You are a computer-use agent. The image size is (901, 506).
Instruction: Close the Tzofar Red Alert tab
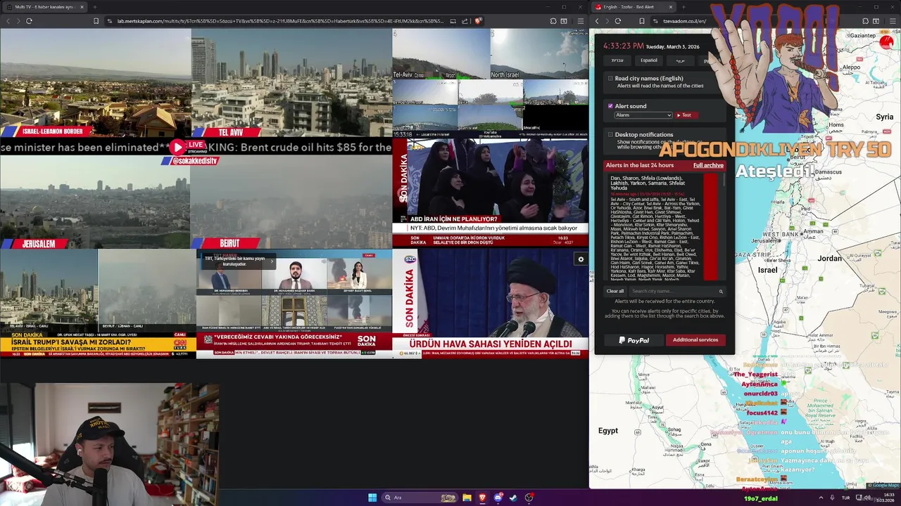pyautogui.click(x=670, y=7)
